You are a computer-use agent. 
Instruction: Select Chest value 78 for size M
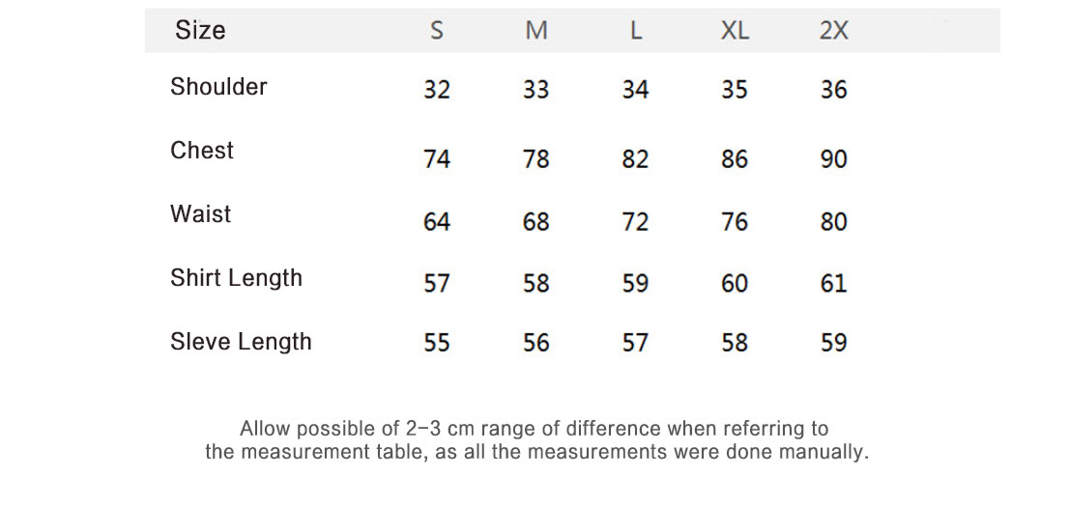[536, 159]
